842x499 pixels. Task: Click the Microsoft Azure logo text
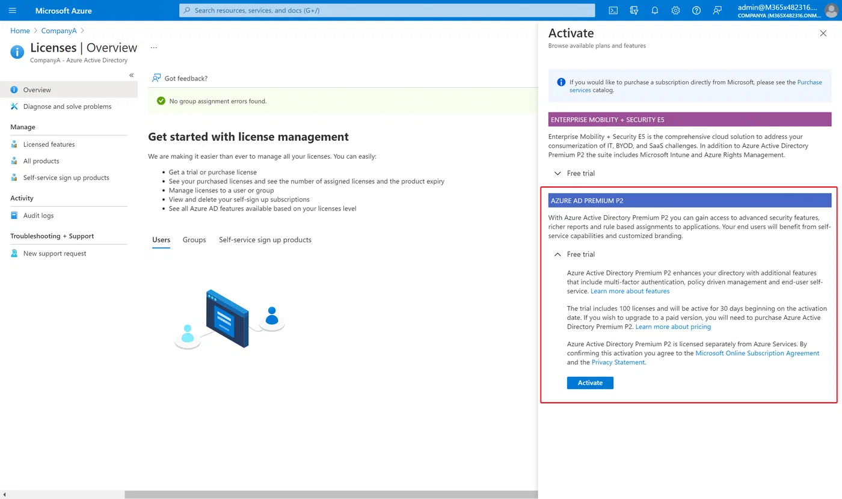64,10
